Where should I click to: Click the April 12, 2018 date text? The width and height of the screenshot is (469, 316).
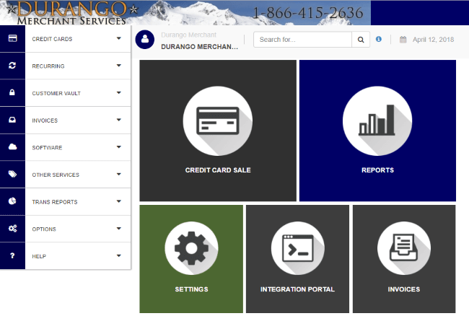(x=433, y=40)
